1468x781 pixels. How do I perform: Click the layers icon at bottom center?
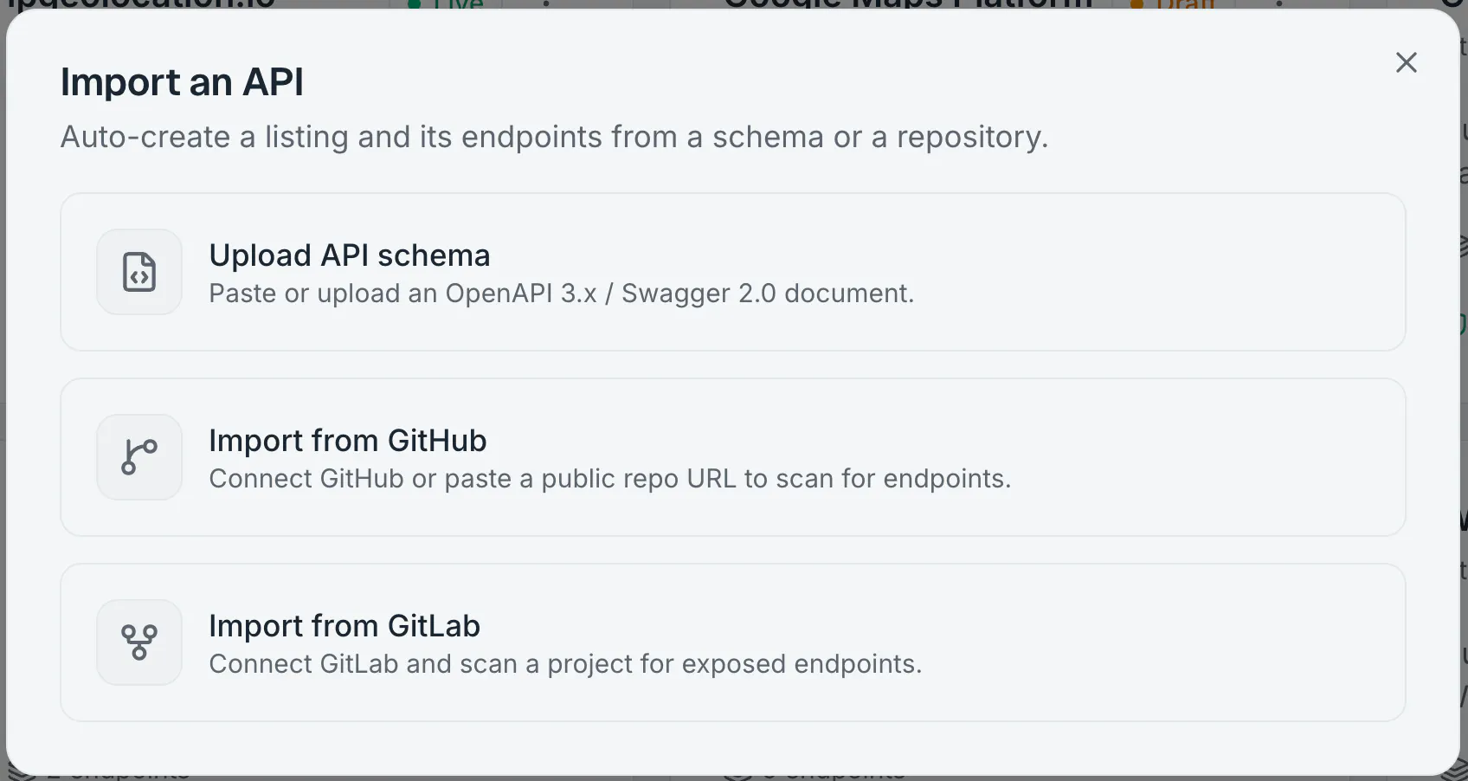pos(737,775)
